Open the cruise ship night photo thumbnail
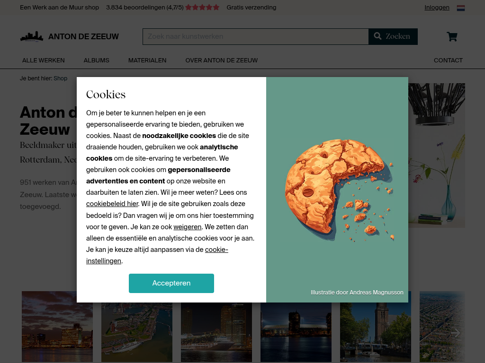This screenshot has width=485, height=363. coord(216,332)
